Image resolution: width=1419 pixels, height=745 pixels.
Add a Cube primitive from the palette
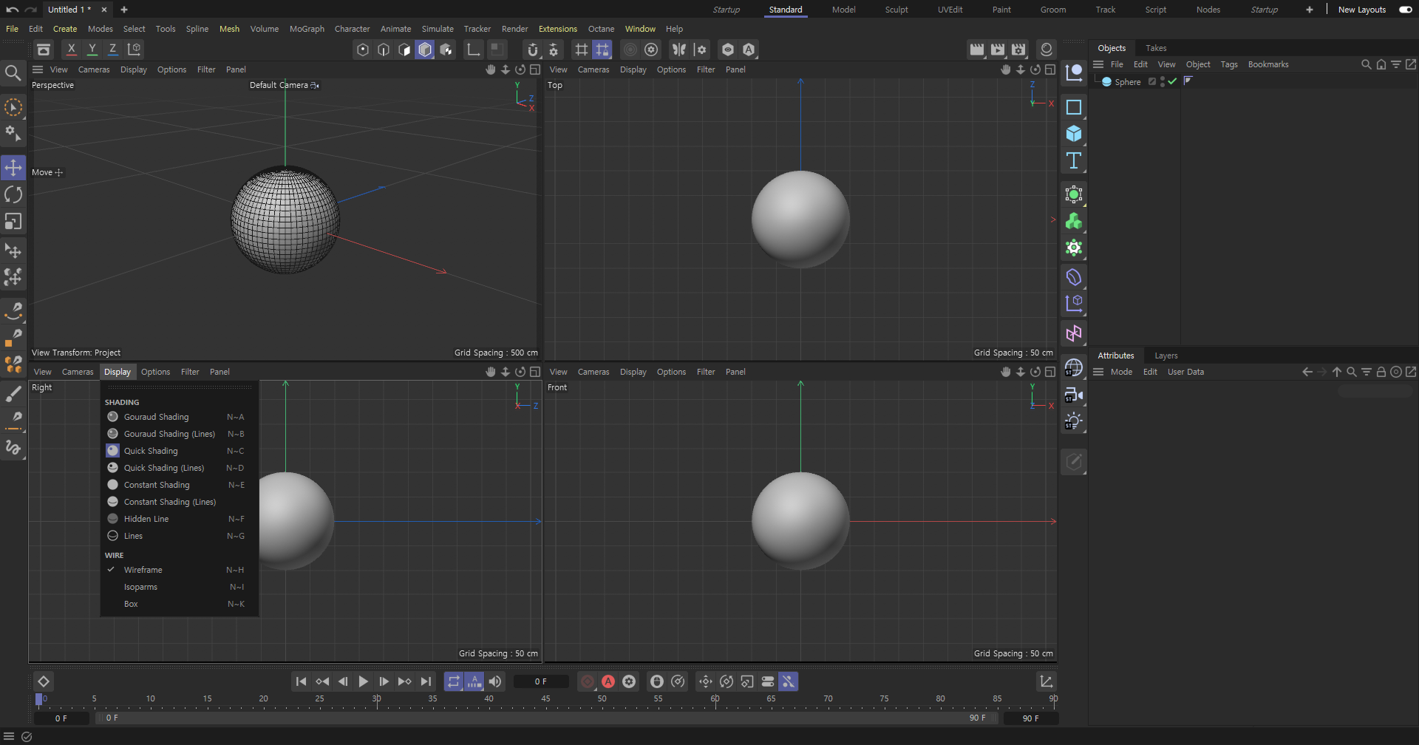tap(1074, 134)
